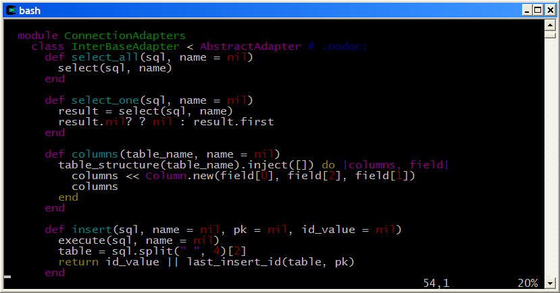The width and height of the screenshot is (560, 293).
Task: Click the '20%' file position indicator
Action: pyautogui.click(x=528, y=284)
